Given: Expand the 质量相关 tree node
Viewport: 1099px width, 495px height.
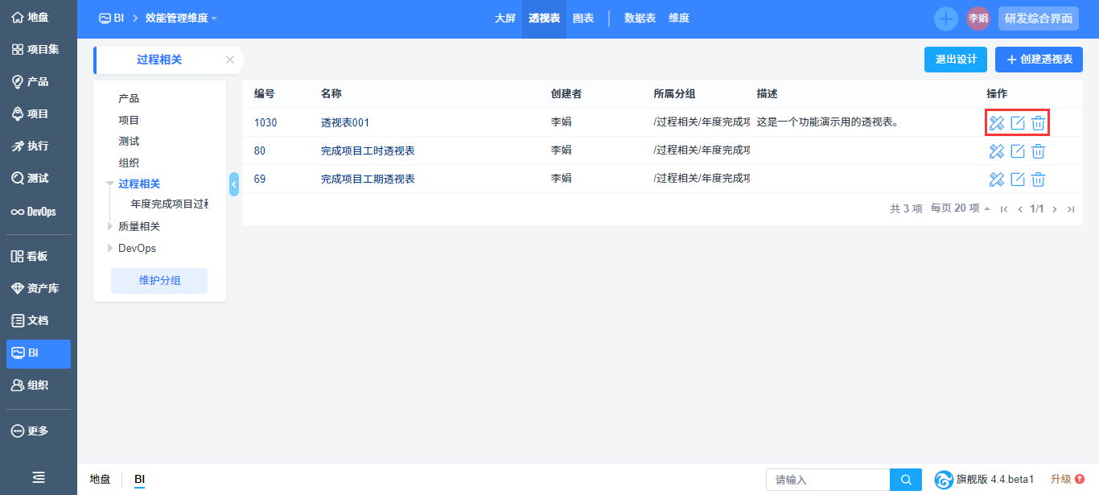Looking at the screenshot, I should pyautogui.click(x=110, y=227).
